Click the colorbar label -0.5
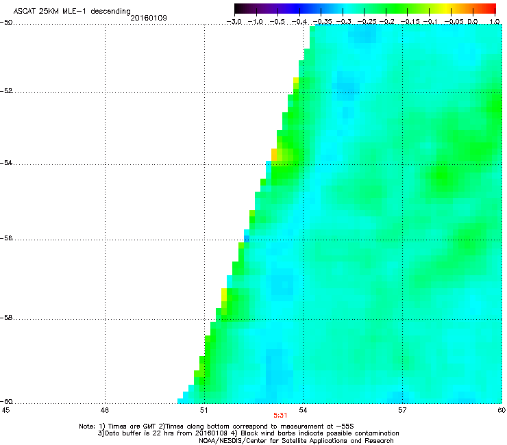This screenshot has width=507, height=445. [277, 22]
